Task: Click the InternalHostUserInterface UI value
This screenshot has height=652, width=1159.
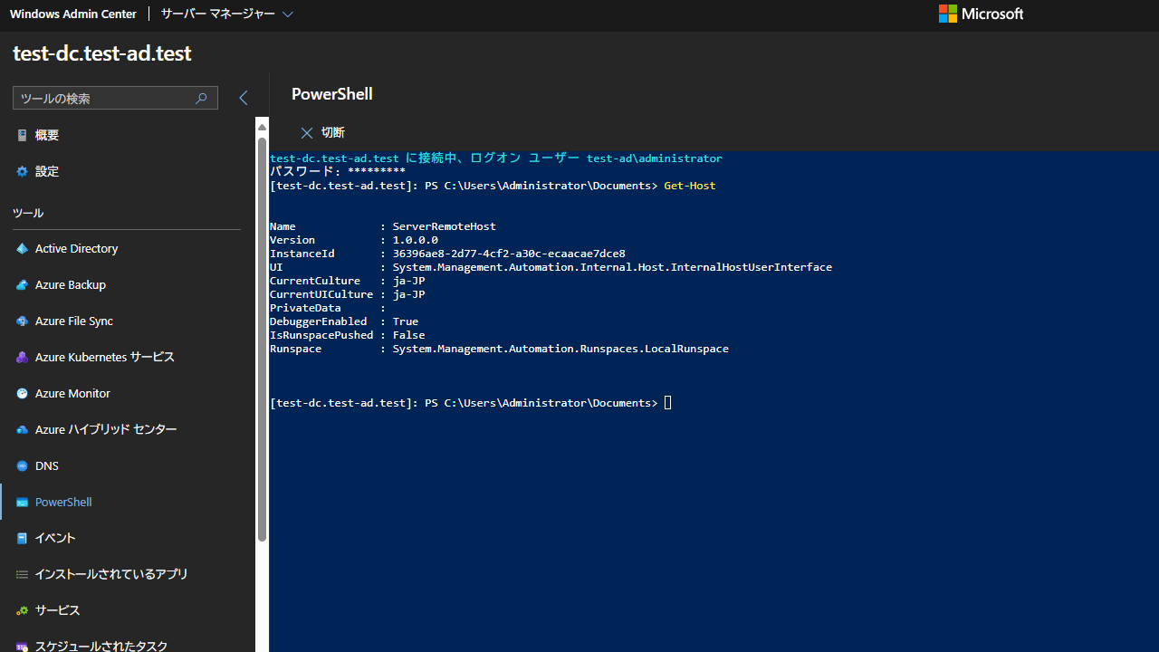Action: [x=612, y=267]
